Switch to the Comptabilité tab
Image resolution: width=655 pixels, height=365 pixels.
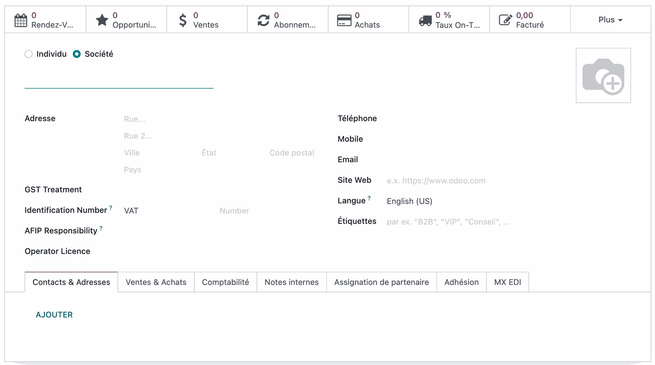(225, 282)
